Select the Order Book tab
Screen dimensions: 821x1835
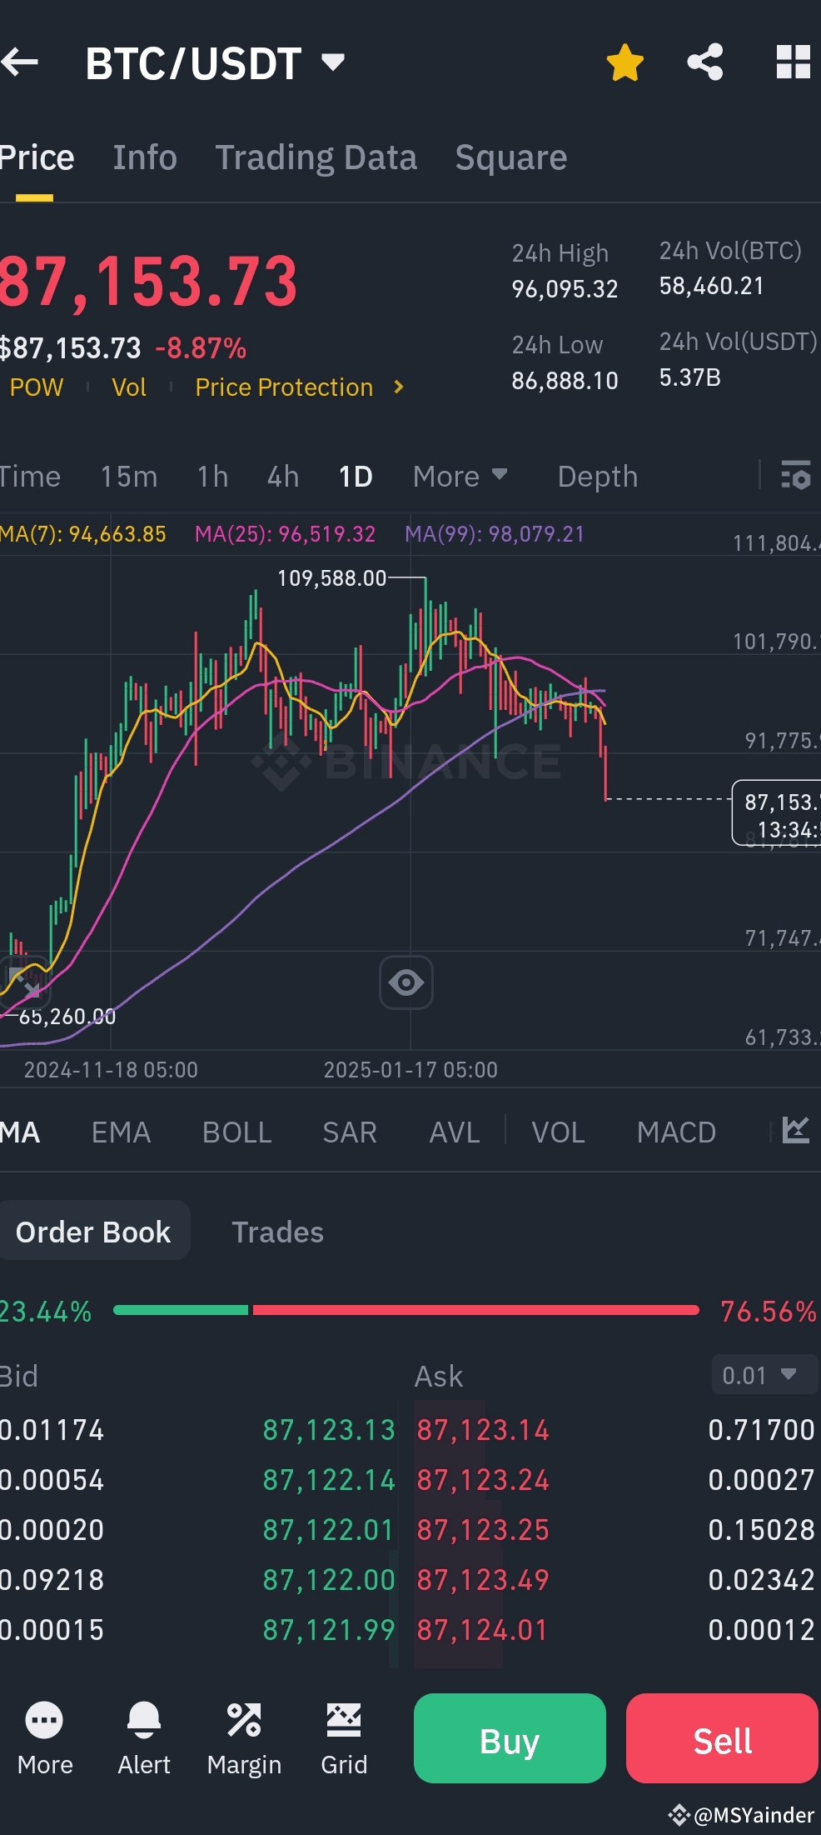coord(94,1231)
